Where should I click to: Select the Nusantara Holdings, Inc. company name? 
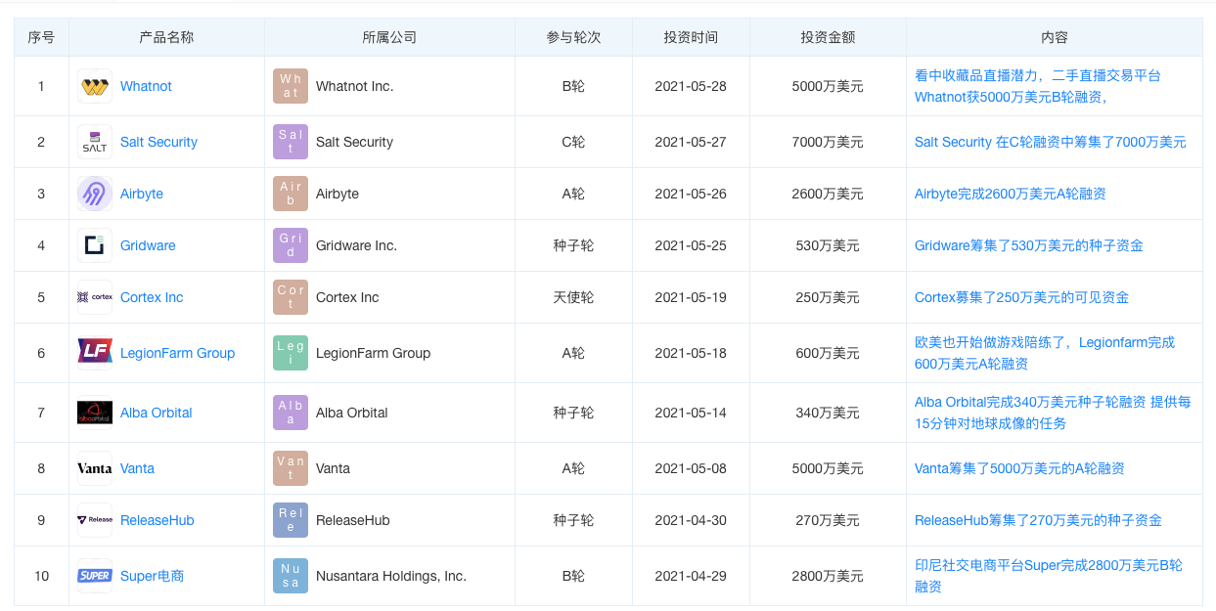tap(391, 576)
